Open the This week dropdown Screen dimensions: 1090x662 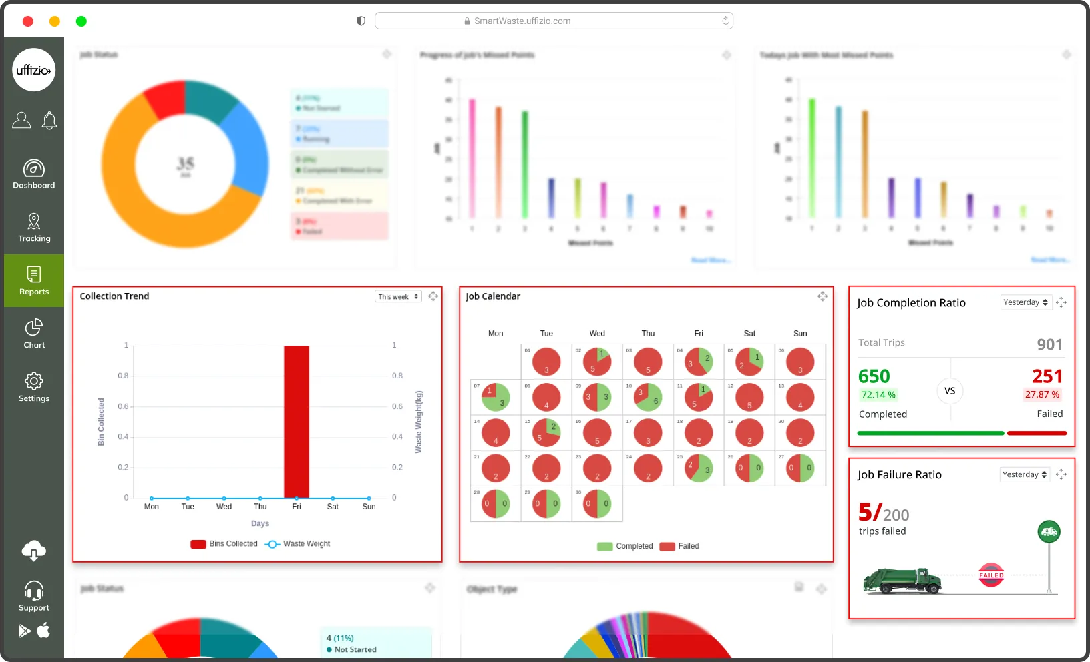click(x=398, y=296)
